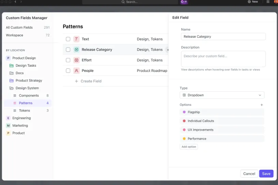278x185 pixels.
Task: Select the Individual Callouts option row
Action: [x=222, y=121]
